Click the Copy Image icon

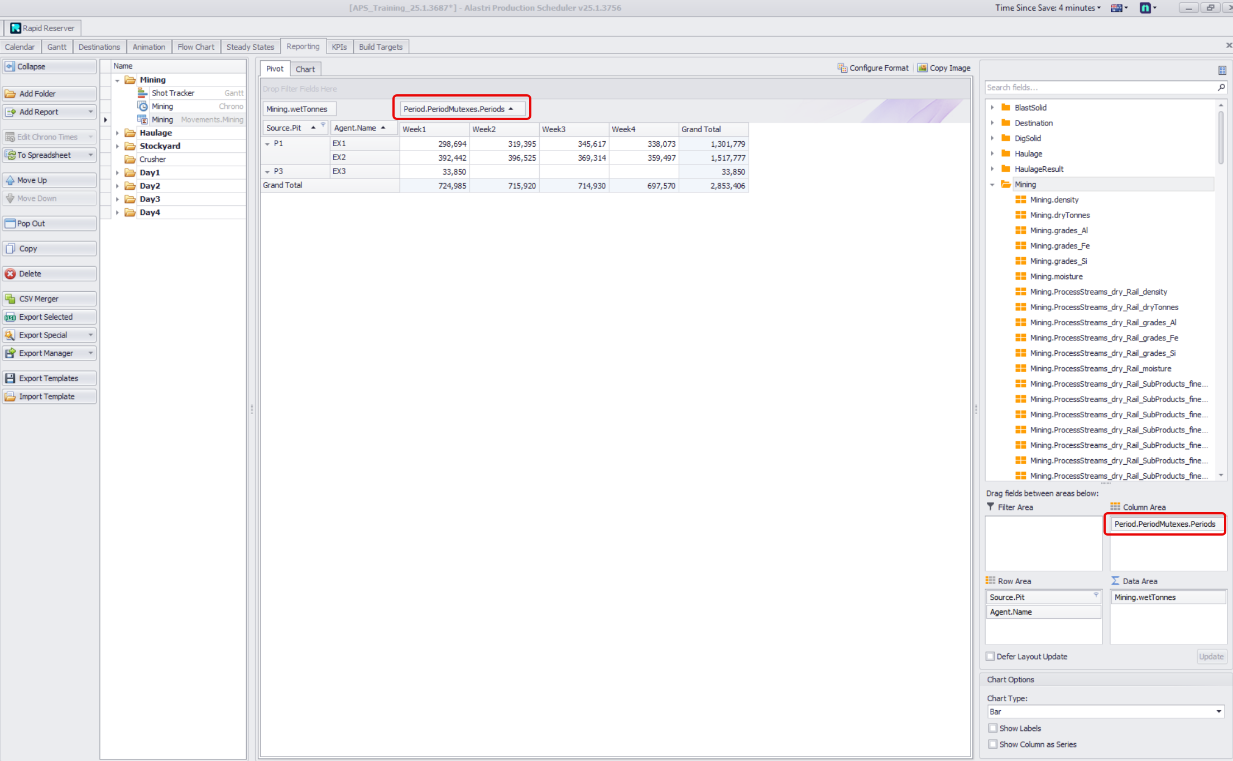point(922,68)
